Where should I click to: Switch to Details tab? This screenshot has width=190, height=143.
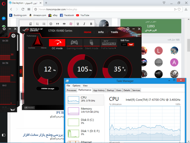tap(127, 90)
